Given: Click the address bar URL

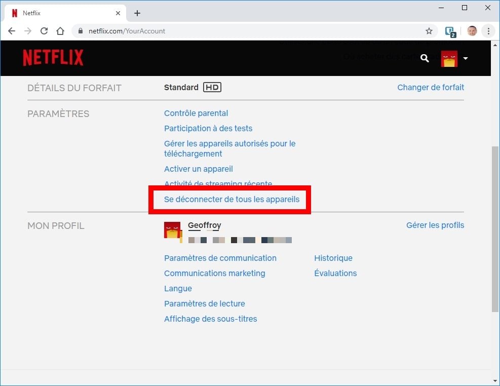Looking at the screenshot, I should click(x=127, y=31).
